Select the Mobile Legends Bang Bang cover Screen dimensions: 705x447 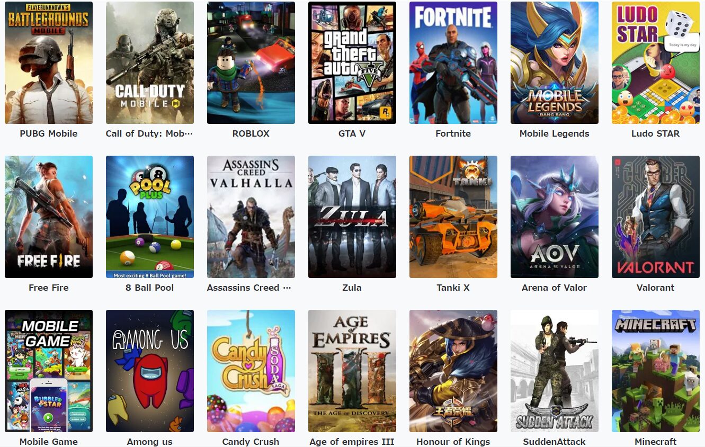pyautogui.click(x=555, y=62)
